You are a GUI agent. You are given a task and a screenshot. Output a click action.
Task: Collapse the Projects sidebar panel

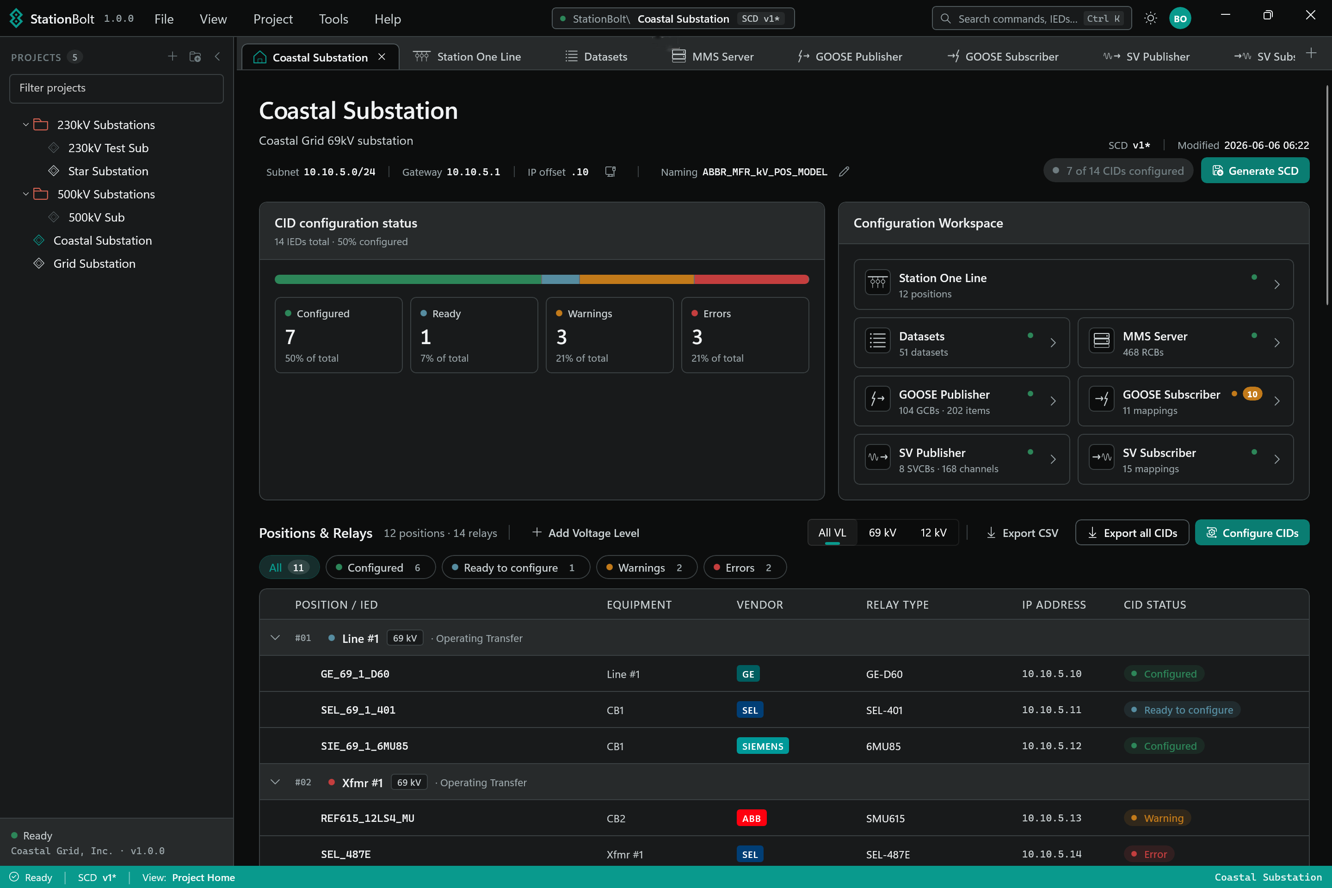tap(217, 56)
